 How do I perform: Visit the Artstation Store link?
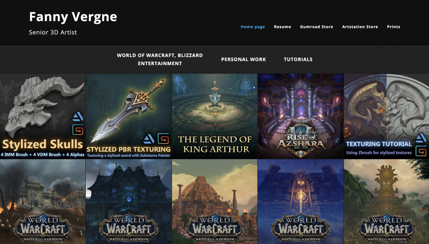360,27
